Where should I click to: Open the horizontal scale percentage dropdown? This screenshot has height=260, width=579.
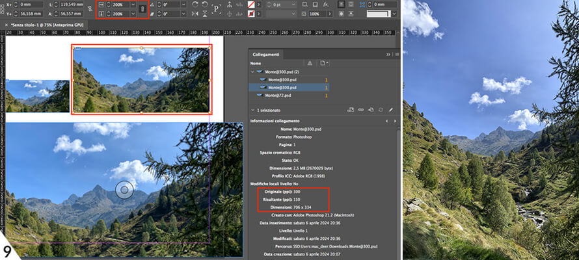click(x=133, y=4)
